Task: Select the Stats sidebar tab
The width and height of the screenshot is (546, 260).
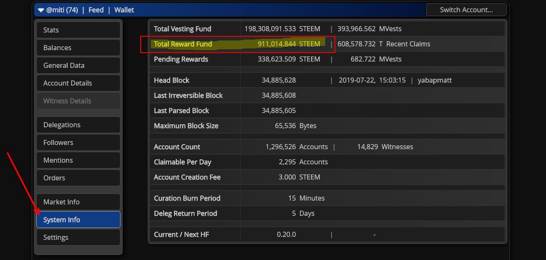Action: point(78,30)
